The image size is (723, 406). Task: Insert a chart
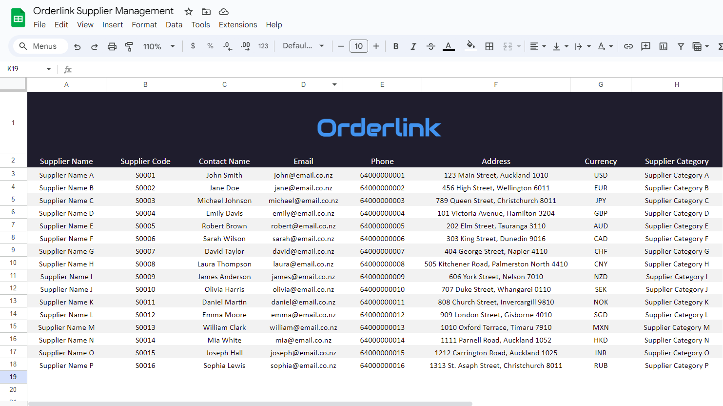664,46
